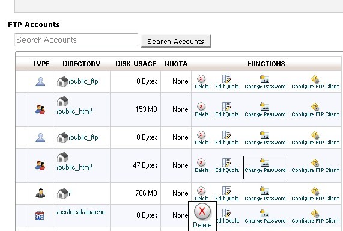Change Password for the 153 MB account
Image resolution: width=343 pixels, height=231 pixels.
point(265,109)
